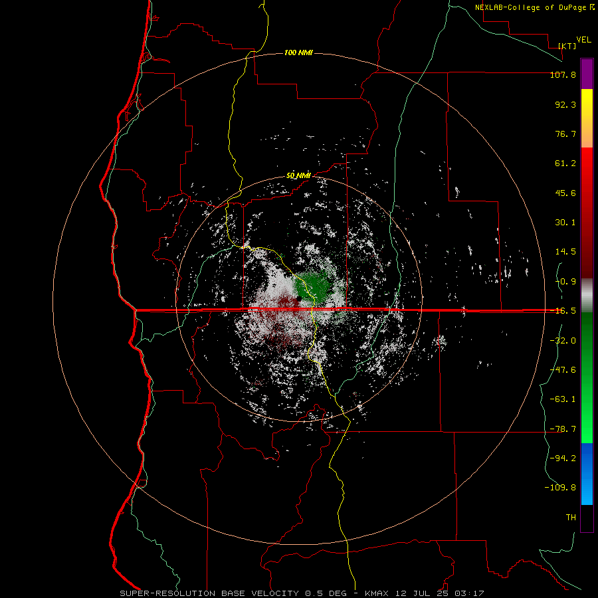Image resolution: width=598 pixels, height=598 pixels.
Task: Click the gray near-zero segment of color bar
Action: (587, 295)
